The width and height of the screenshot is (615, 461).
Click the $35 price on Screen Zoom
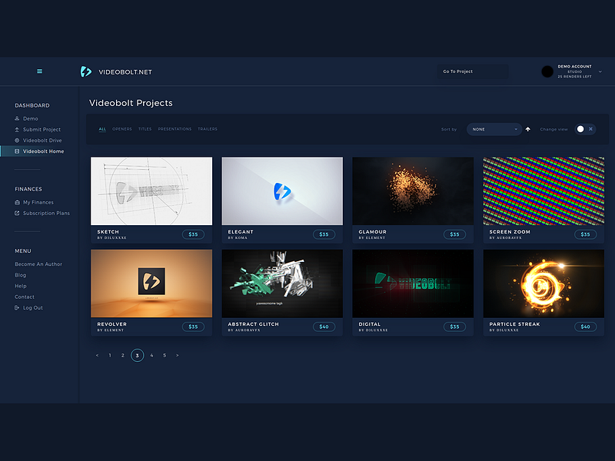point(585,234)
